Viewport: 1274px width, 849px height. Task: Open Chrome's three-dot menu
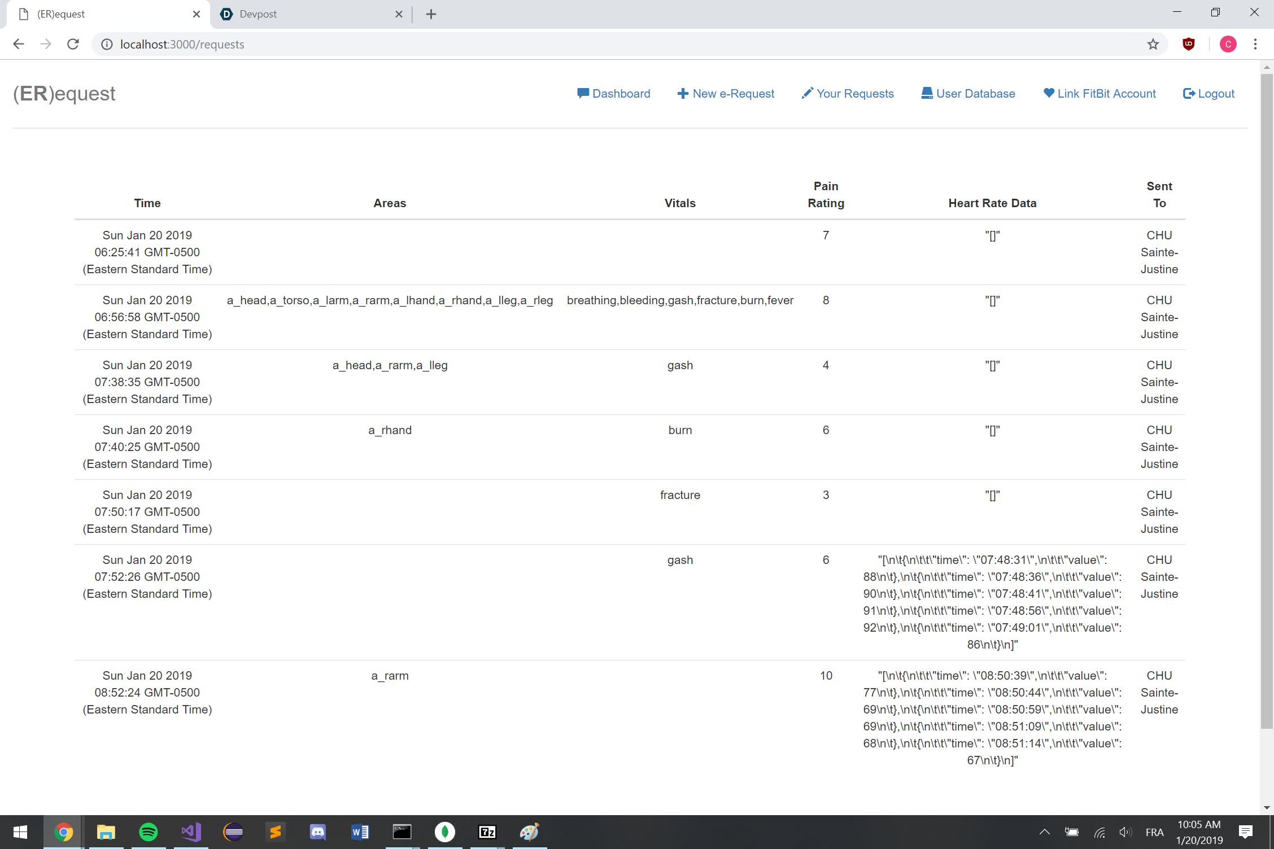click(x=1255, y=44)
